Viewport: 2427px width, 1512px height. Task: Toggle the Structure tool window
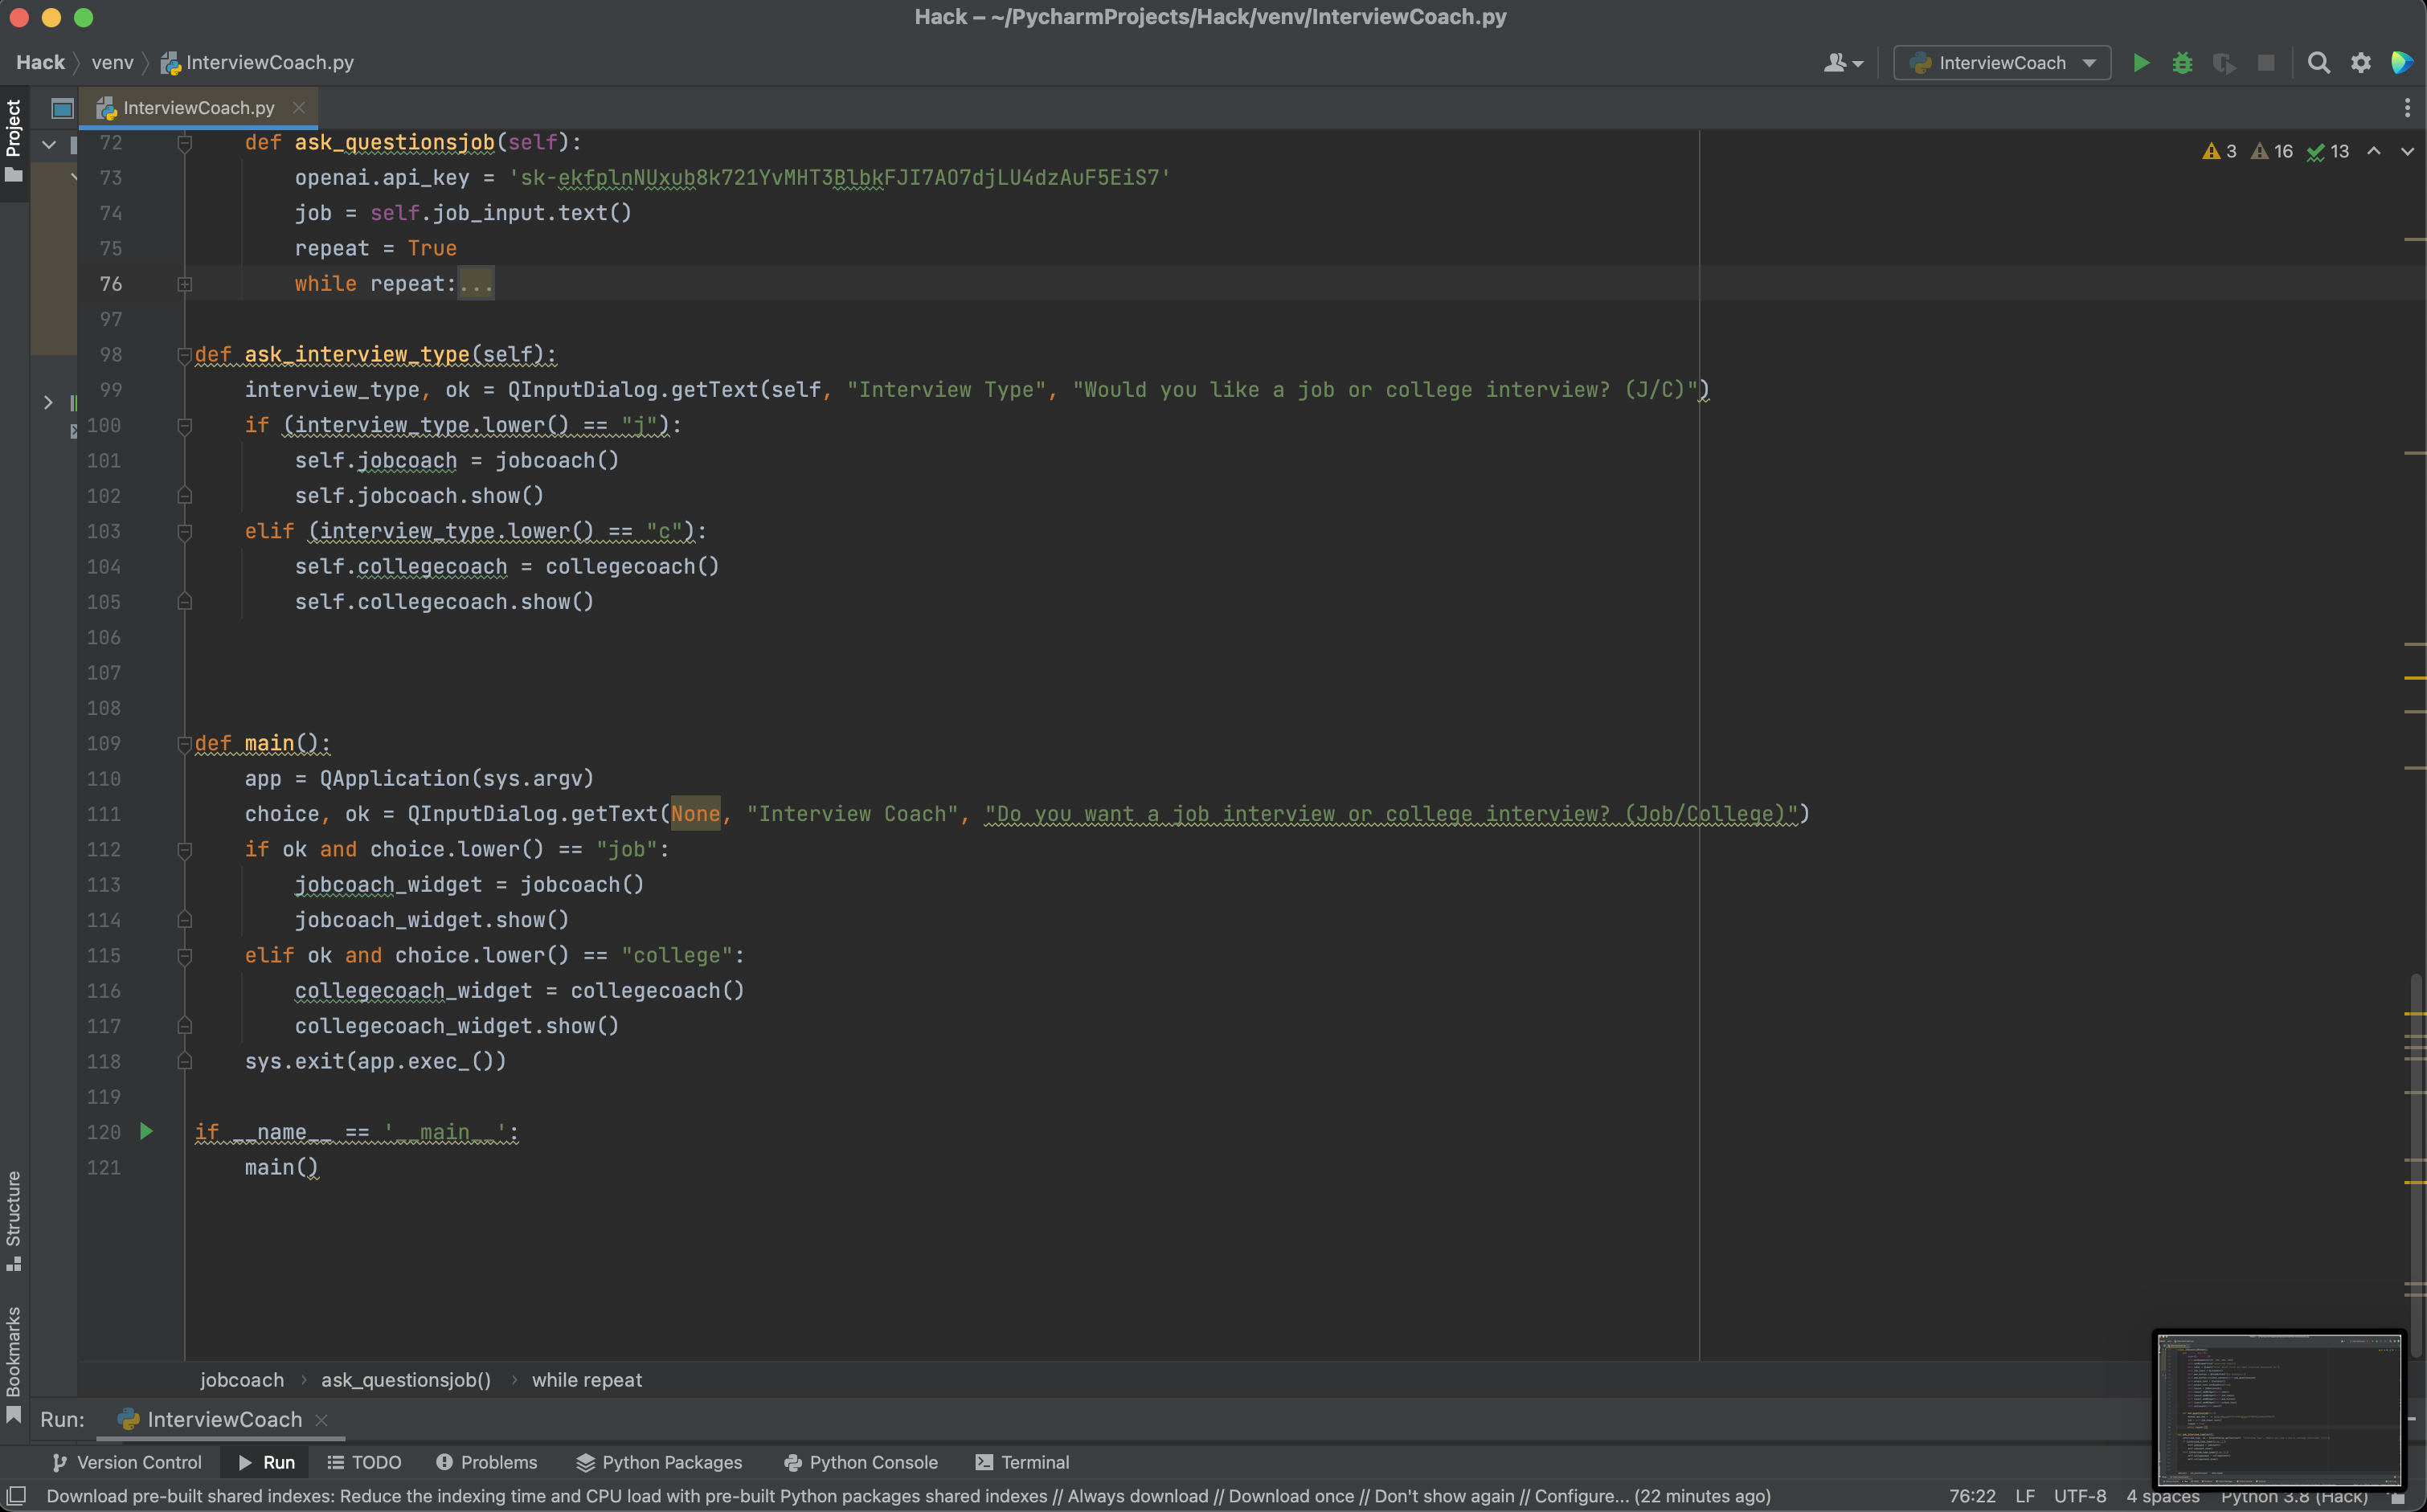14,1218
